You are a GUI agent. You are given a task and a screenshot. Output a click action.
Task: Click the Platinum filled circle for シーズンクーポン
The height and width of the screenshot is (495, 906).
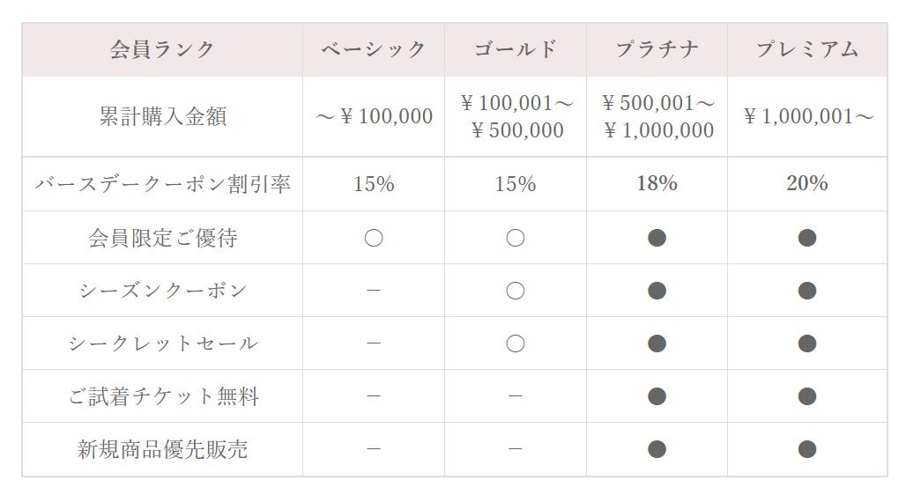[657, 291]
